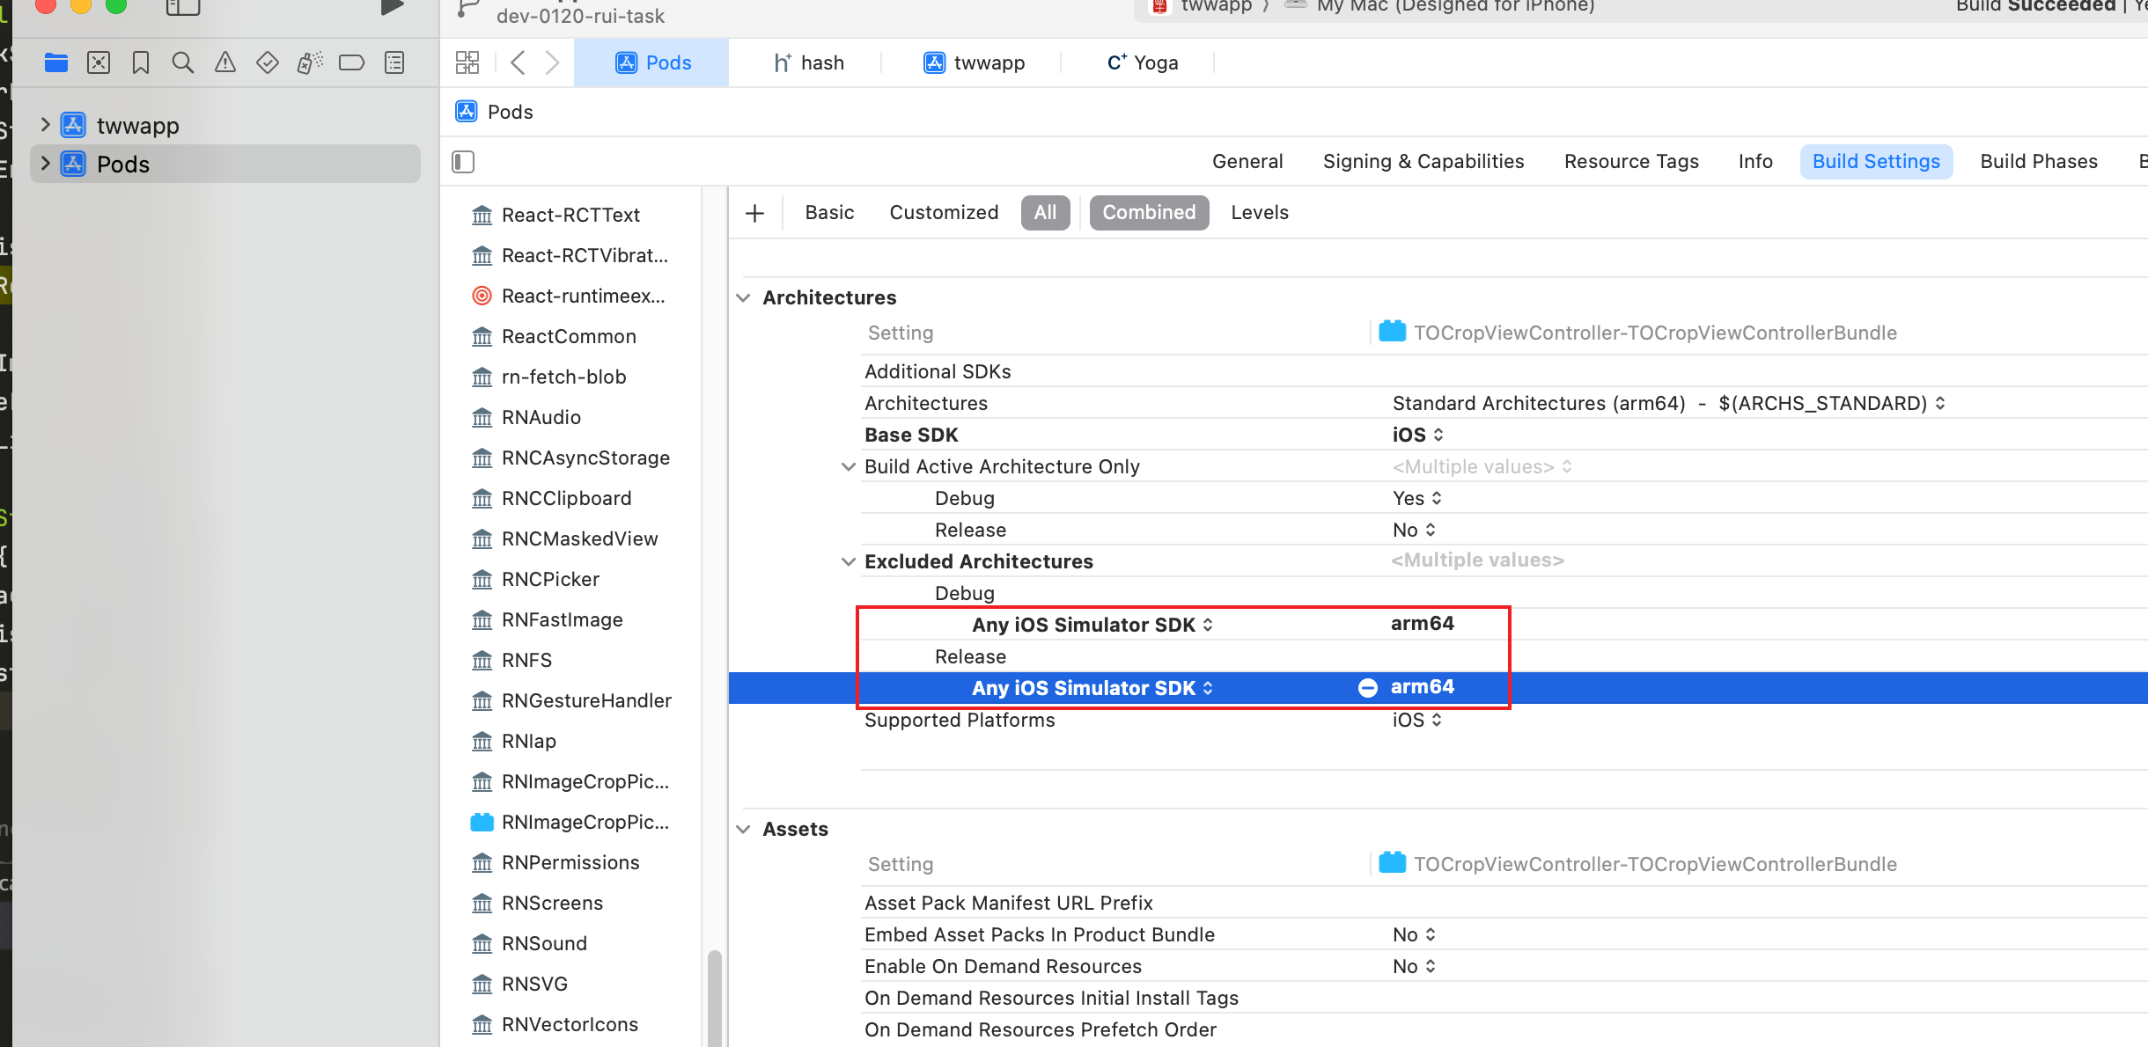Open the Yoga editor tab

point(1143,62)
